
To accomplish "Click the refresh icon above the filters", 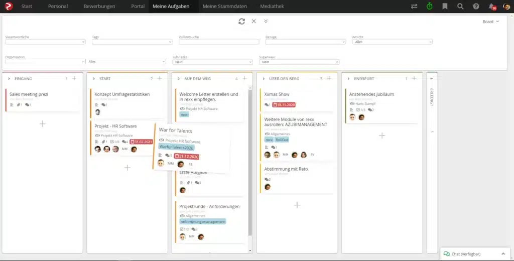I will (241, 21).
